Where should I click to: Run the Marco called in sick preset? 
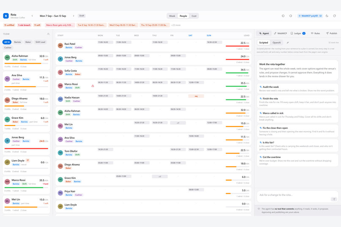297,116
